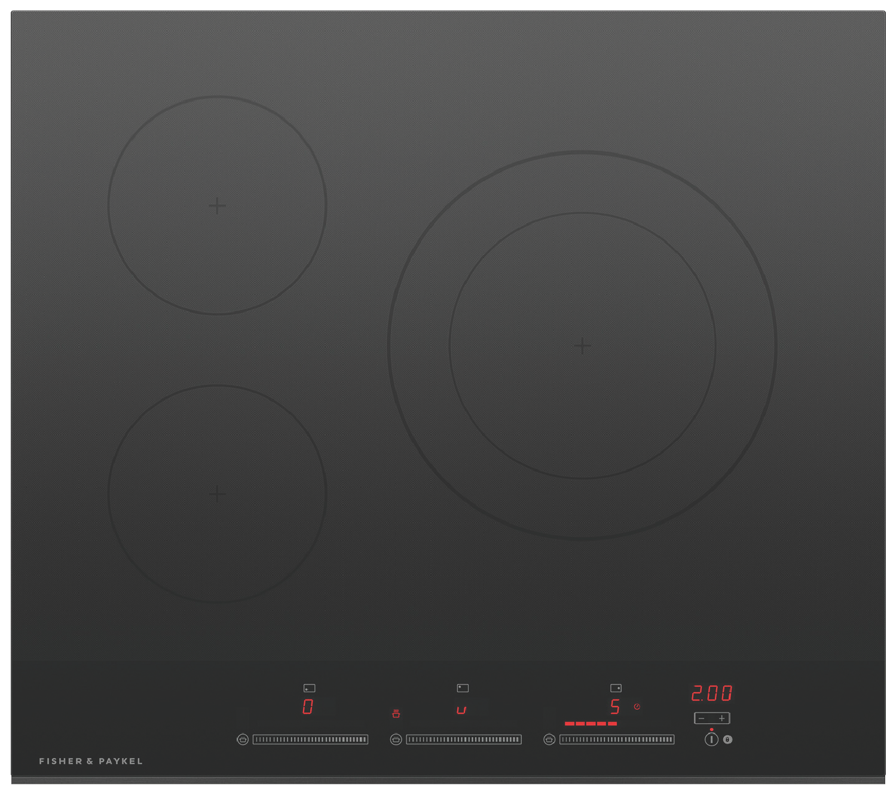Tap the red steaming pot indicator
Image resolution: width=896 pixels, height=795 pixels.
coord(396,713)
